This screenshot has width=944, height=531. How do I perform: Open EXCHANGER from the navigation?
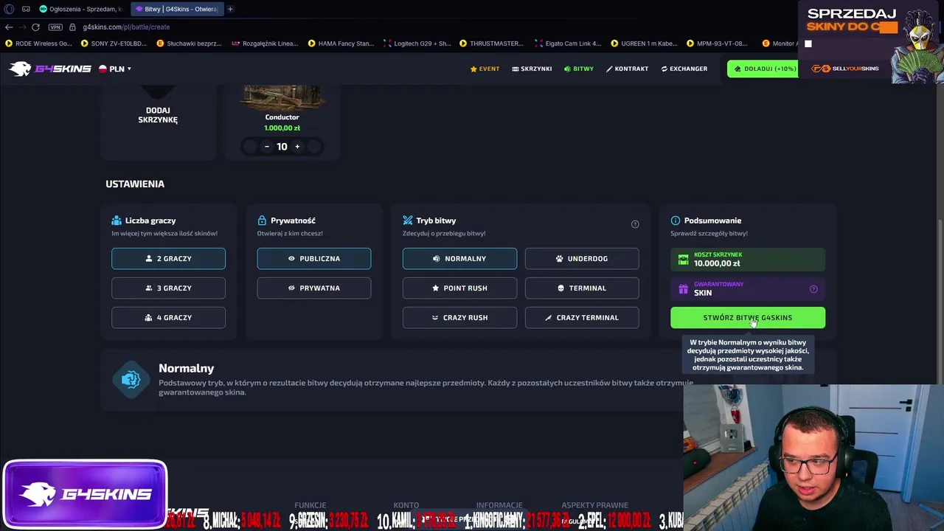(684, 69)
